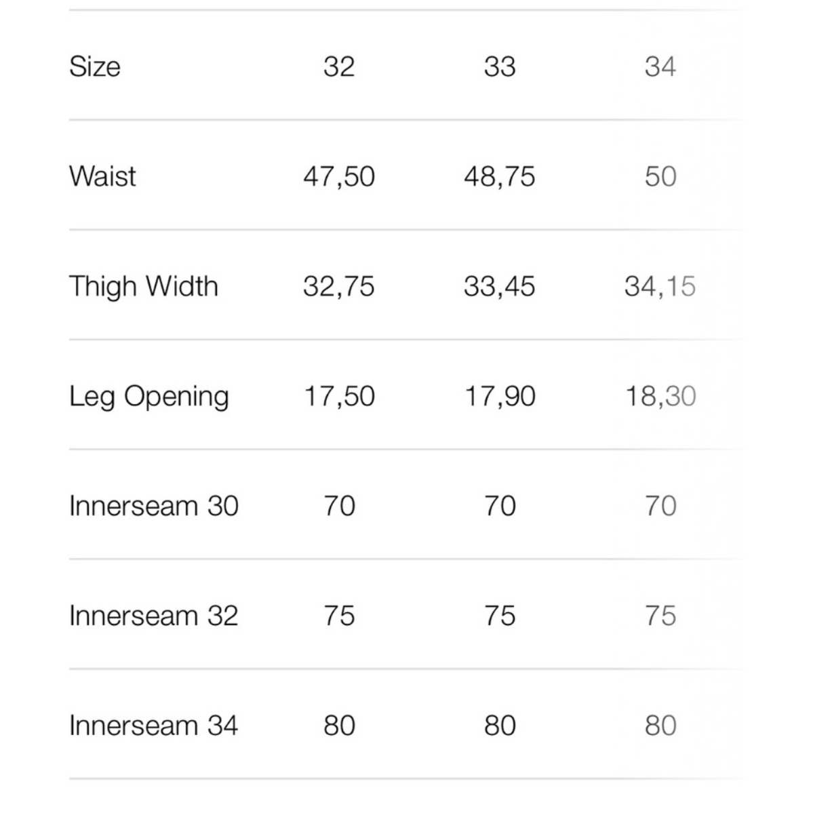Click Innerseam 32 value 75 for size 33
The width and height of the screenshot is (813, 813).
pyautogui.click(x=500, y=616)
